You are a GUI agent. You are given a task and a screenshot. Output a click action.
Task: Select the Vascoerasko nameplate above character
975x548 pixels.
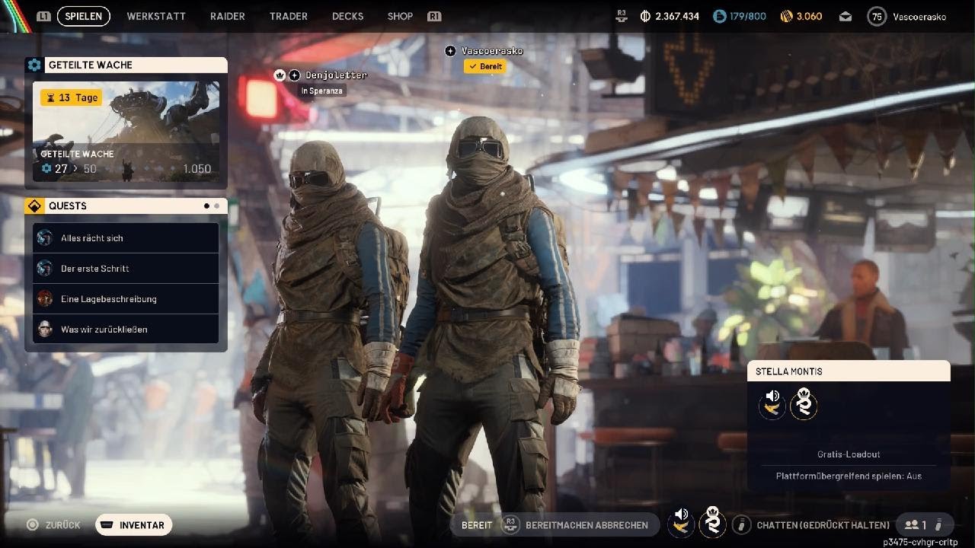coord(492,51)
